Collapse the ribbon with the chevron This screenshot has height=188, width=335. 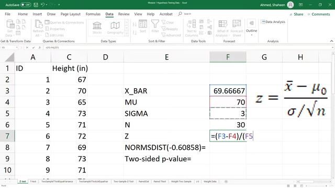(331, 41)
